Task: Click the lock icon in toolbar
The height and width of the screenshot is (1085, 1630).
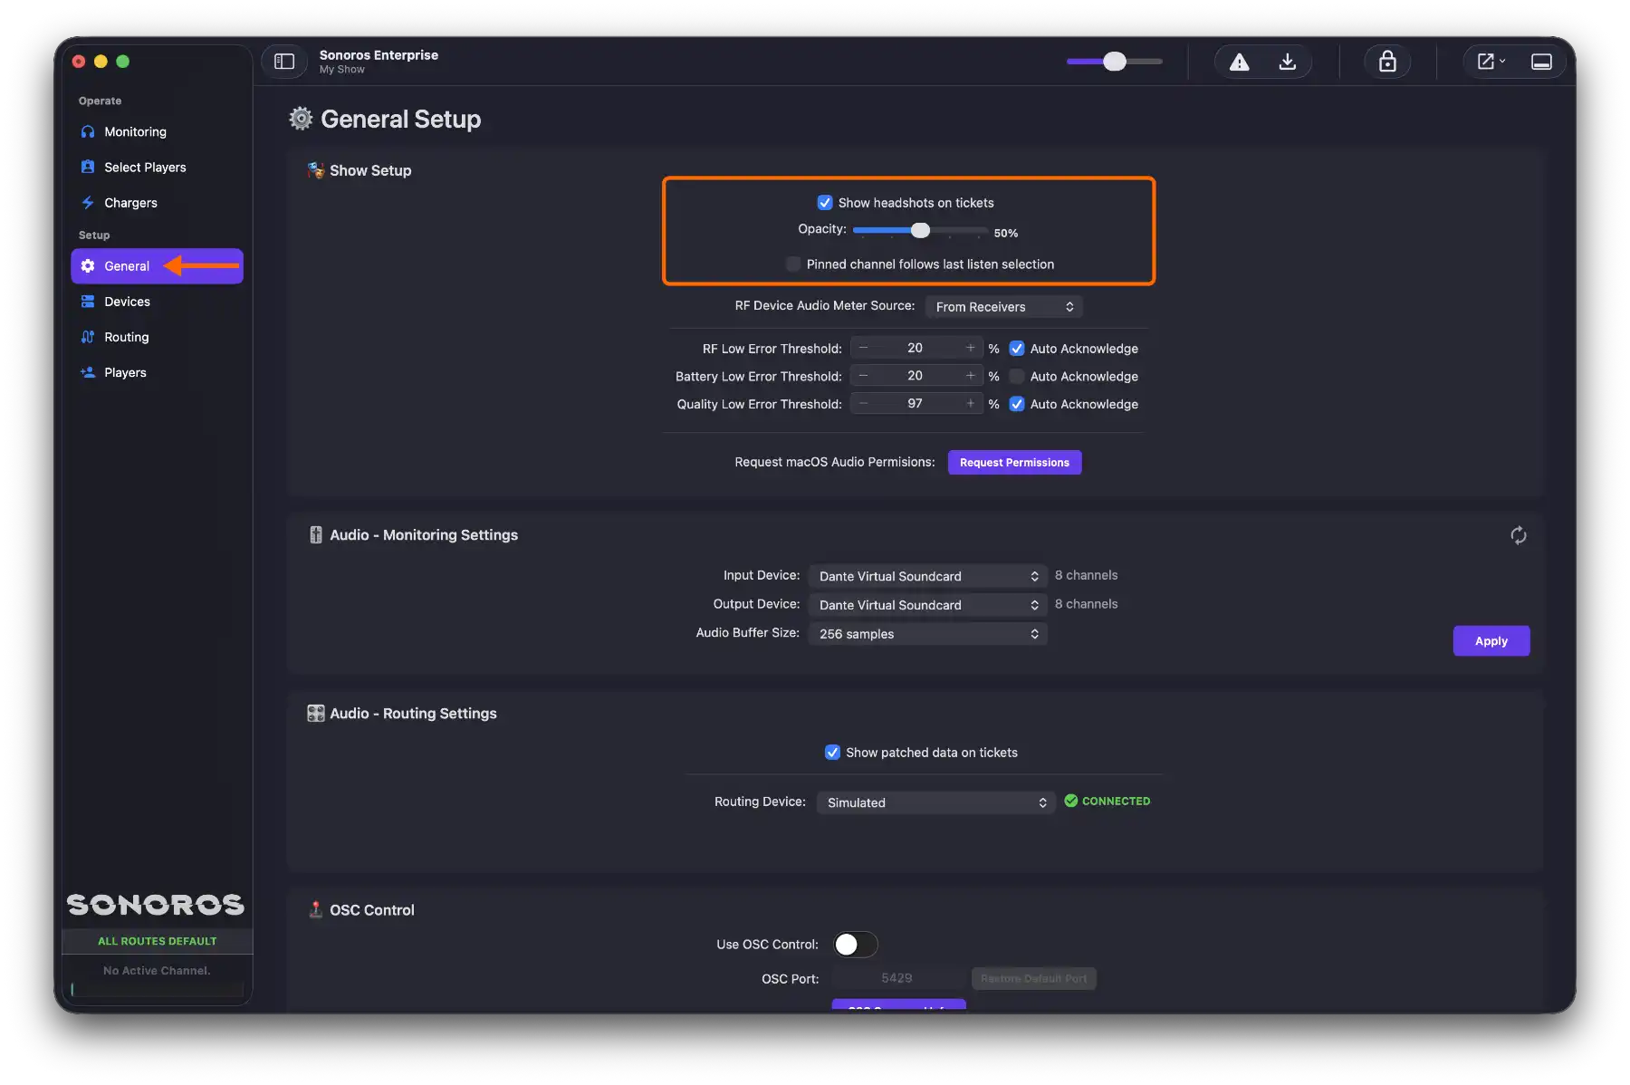Action: pos(1387,62)
